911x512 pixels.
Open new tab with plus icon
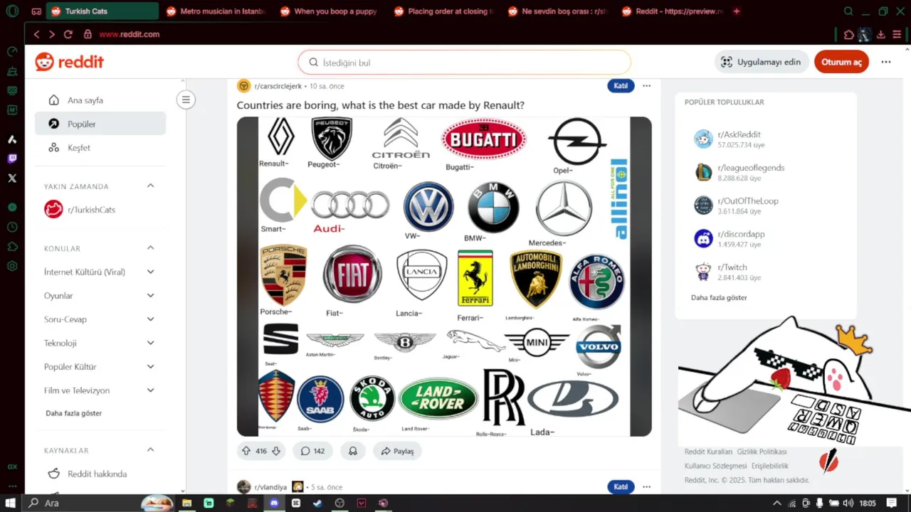pos(737,11)
